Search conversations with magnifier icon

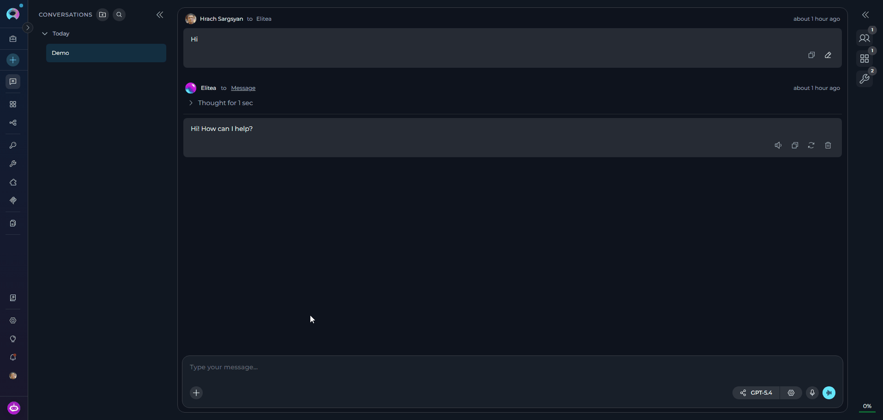tap(119, 15)
